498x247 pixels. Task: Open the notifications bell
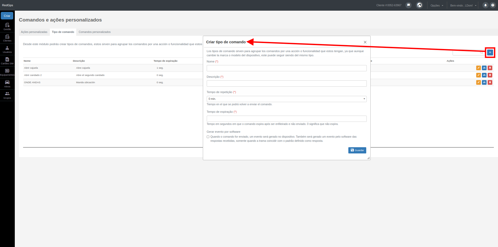pos(485,5)
